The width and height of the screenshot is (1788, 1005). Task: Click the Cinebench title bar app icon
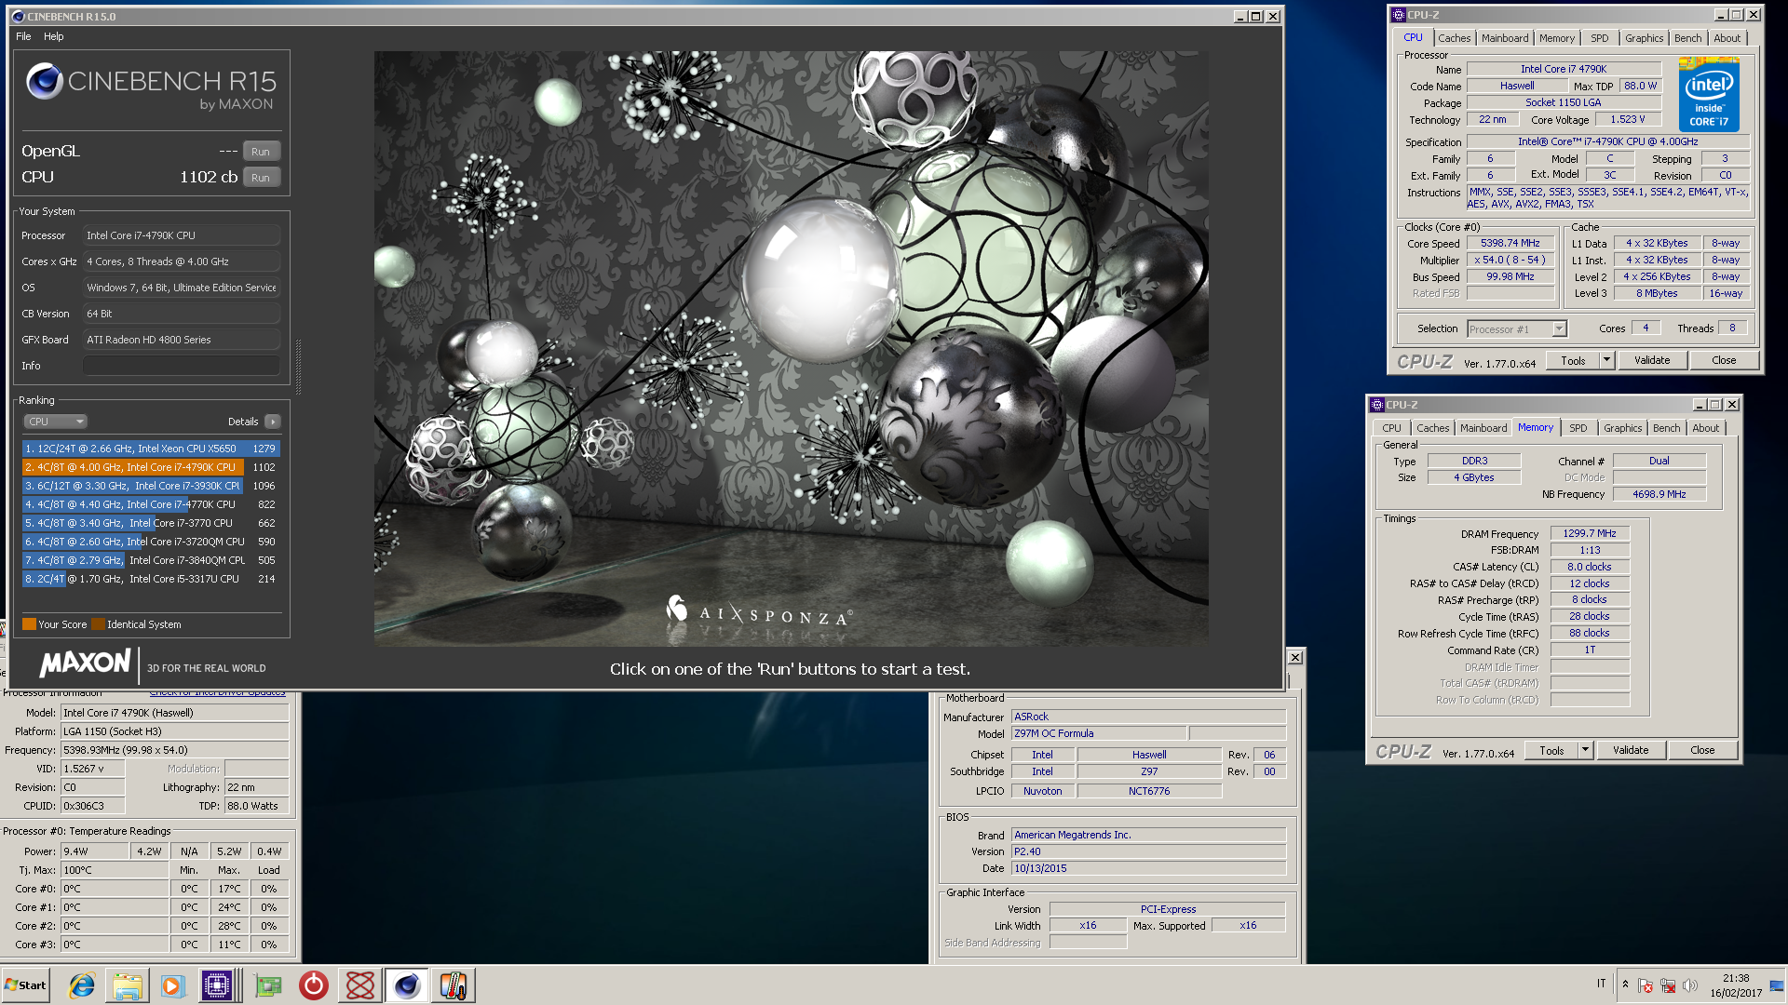(x=18, y=16)
